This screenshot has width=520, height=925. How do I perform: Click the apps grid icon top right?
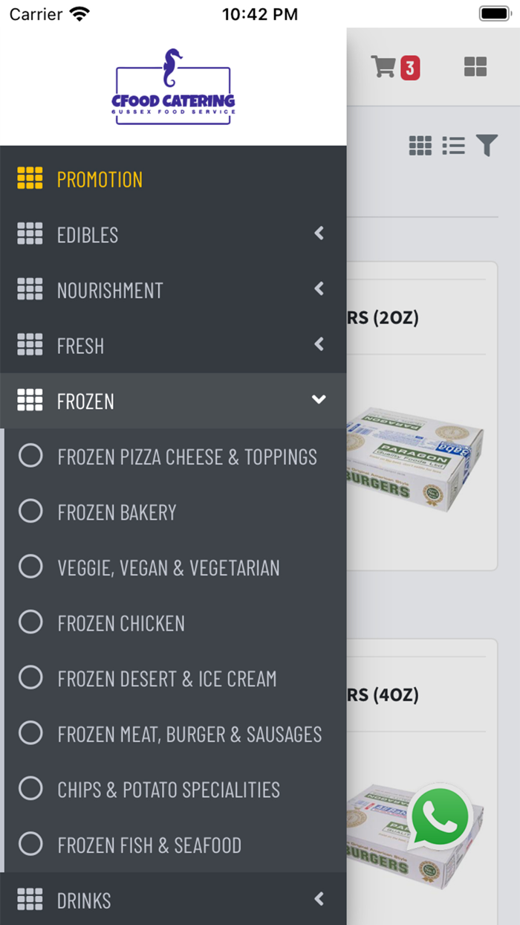pyautogui.click(x=475, y=66)
